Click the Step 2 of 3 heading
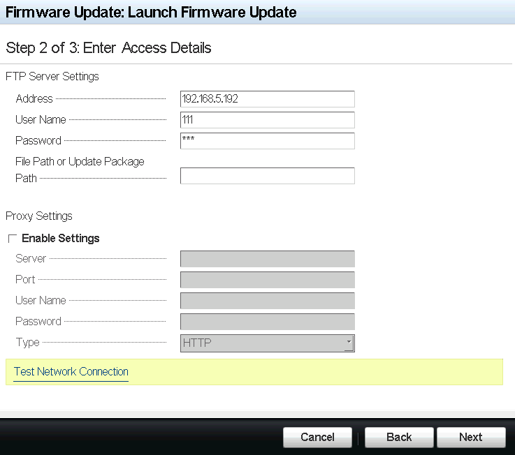This screenshot has height=455, width=515. point(108,48)
